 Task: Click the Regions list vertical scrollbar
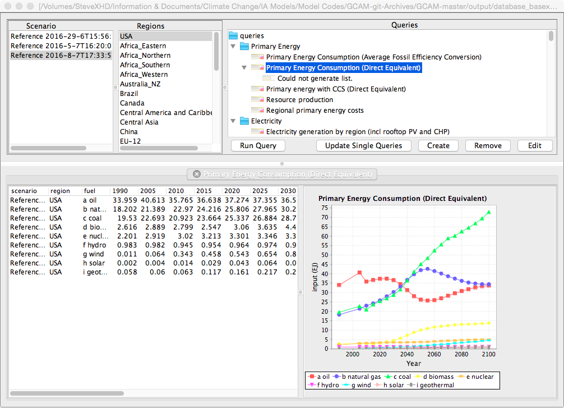(x=216, y=52)
